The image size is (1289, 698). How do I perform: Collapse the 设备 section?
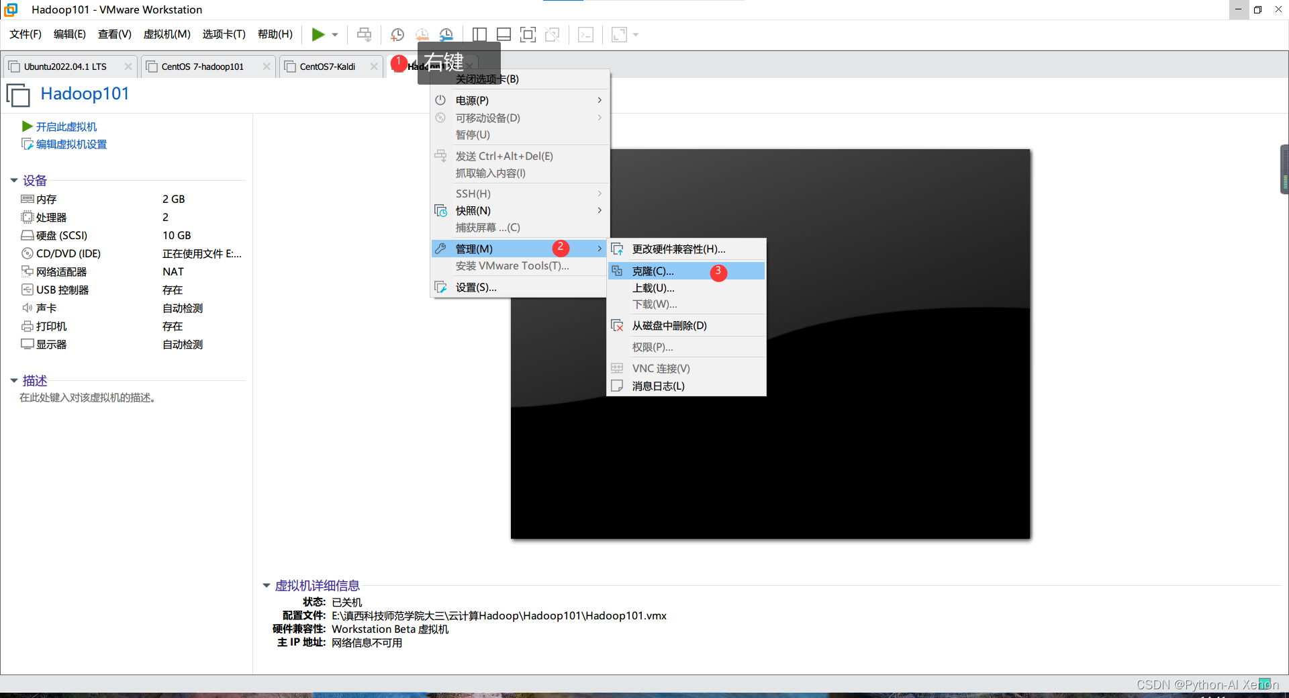pos(14,180)
